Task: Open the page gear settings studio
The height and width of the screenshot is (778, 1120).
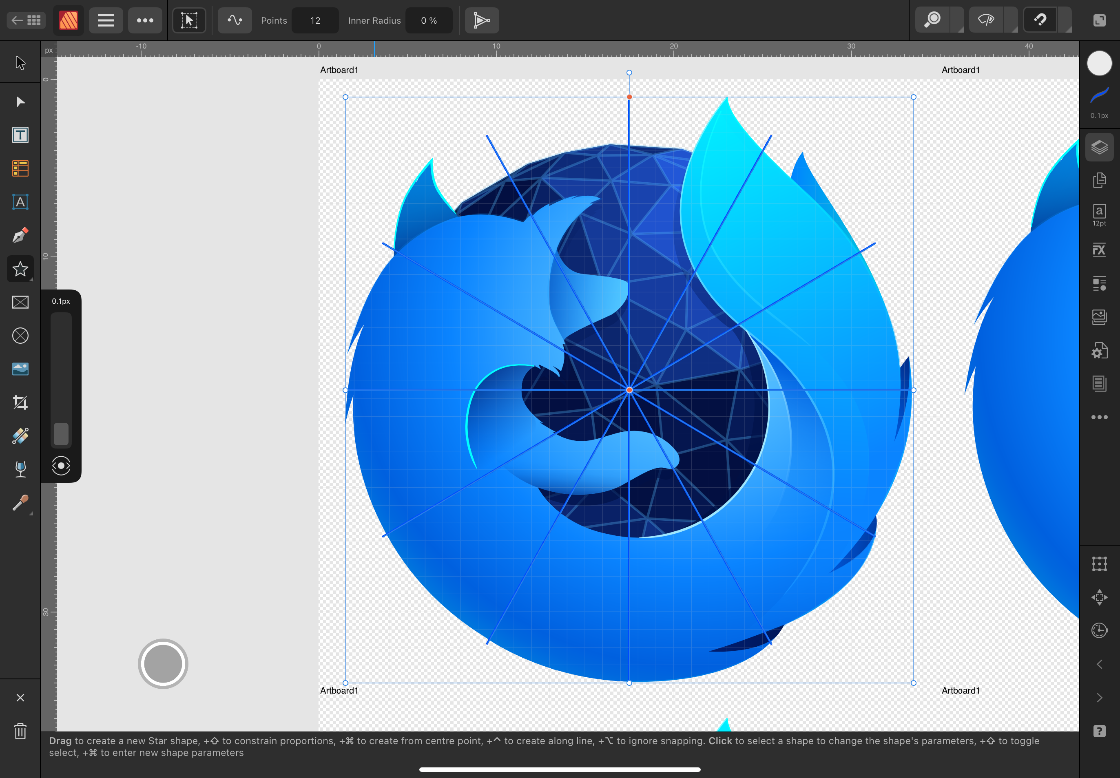Action: 1100,351
